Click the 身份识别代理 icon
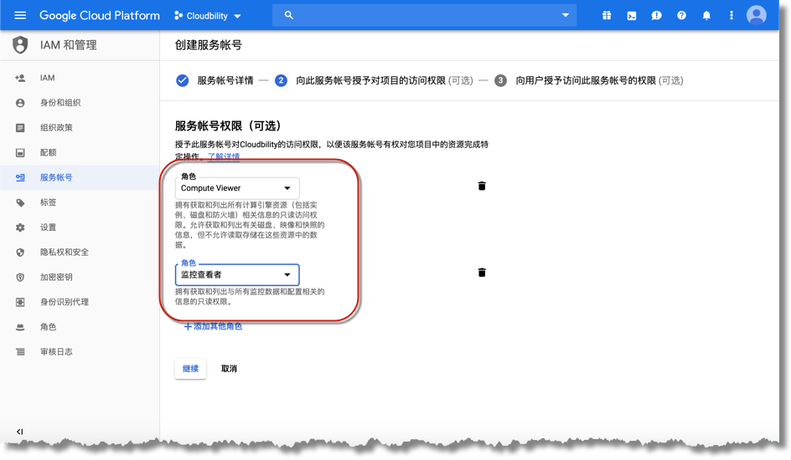791x460 pixels. pos(20,302)
